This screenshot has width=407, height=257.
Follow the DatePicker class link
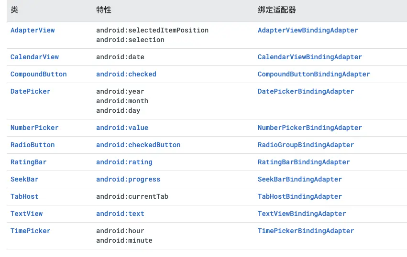(x=30, y=91)
